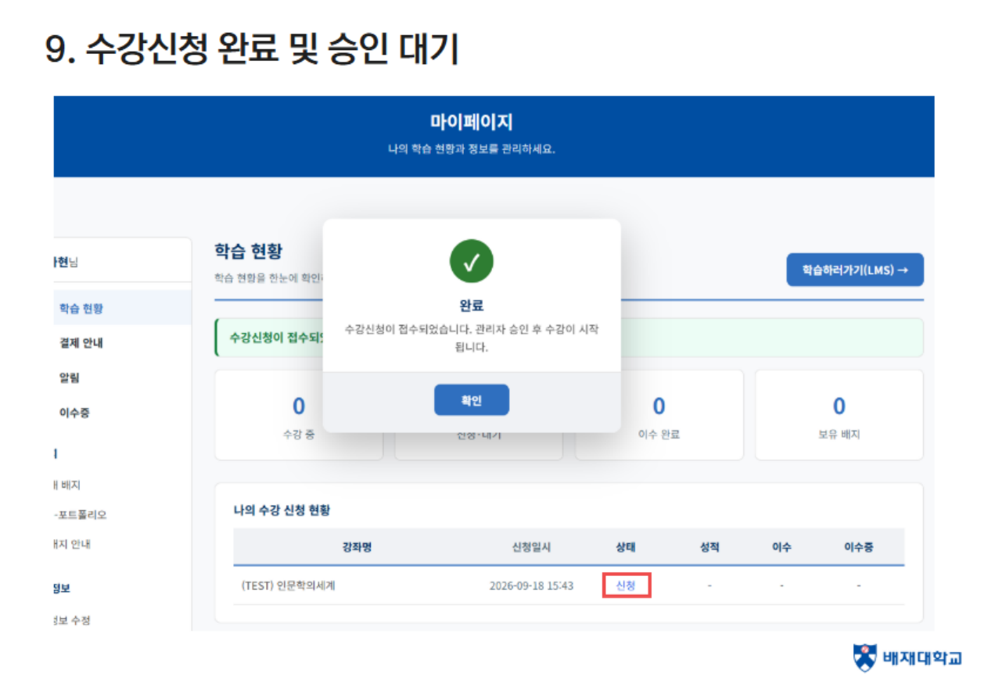988x698 pixels.
Task: Click the 확인 button in the dialog
Action: (x=471, y=400)
